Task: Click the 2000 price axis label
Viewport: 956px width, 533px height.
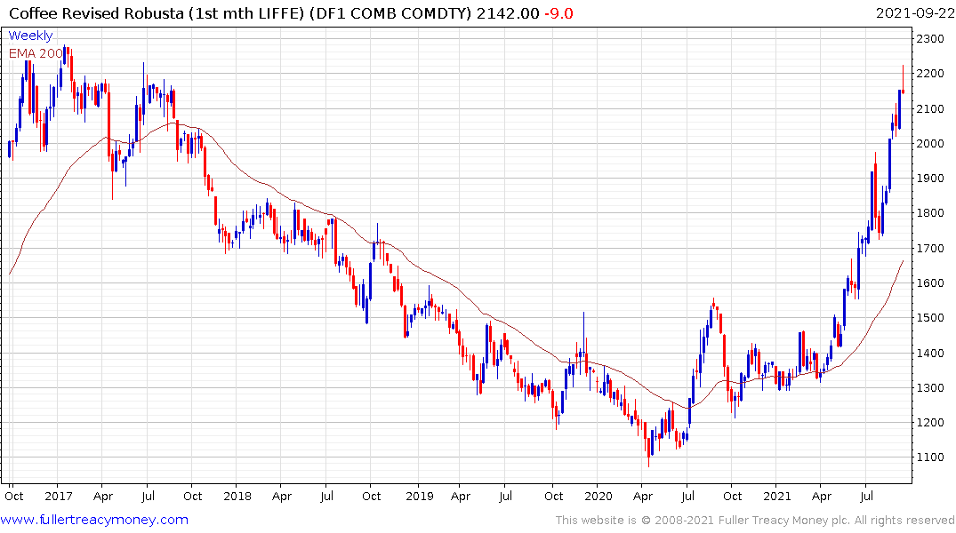Action: (x=930, y=144)
